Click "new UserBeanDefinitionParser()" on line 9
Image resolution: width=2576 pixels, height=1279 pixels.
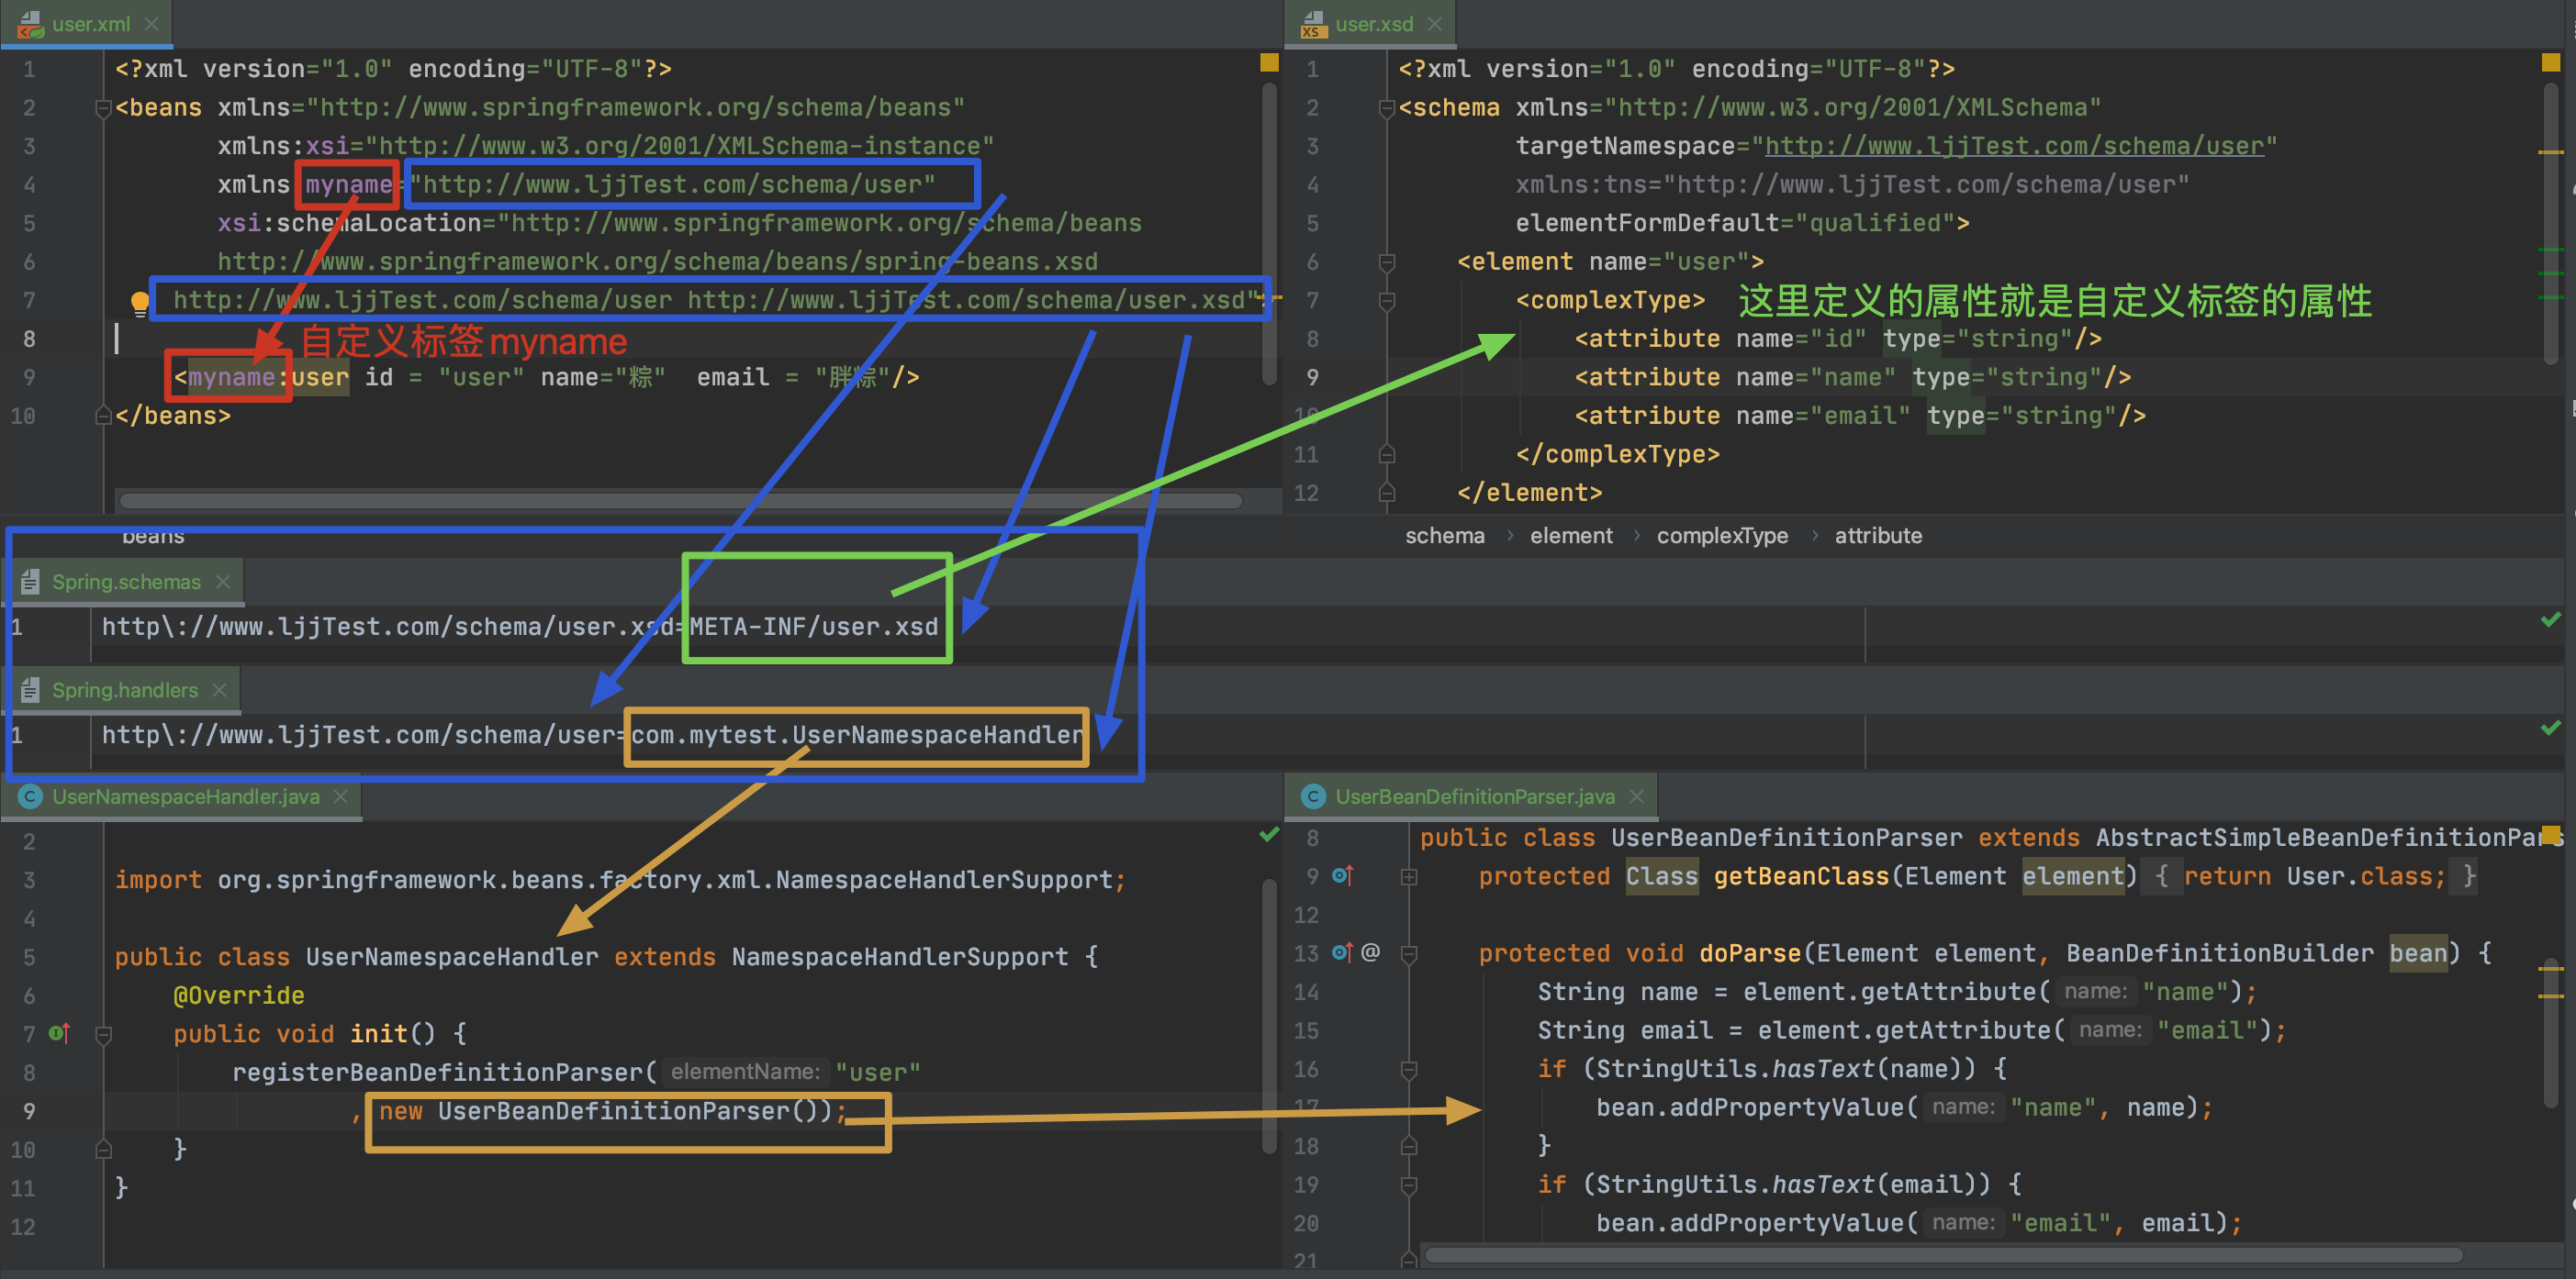tap(605, 1111)
